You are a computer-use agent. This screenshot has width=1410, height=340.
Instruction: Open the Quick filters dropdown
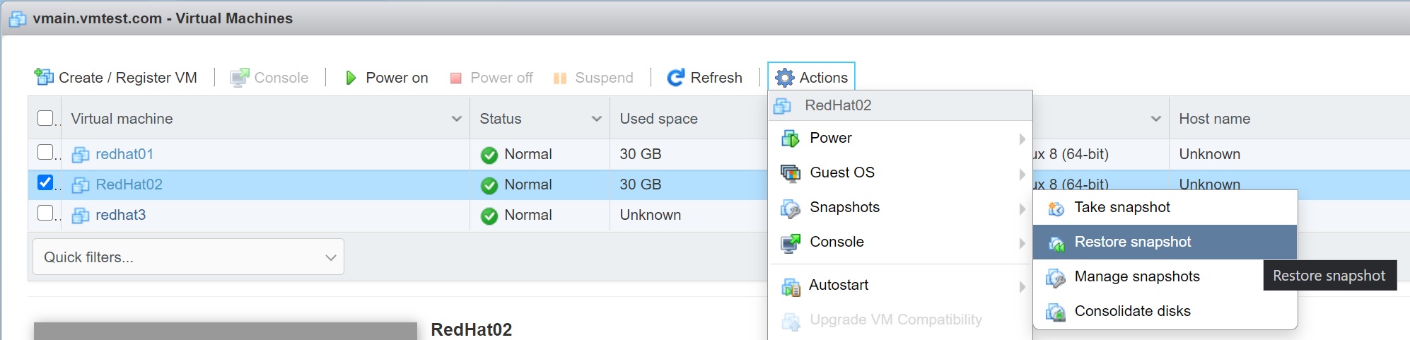188,257
